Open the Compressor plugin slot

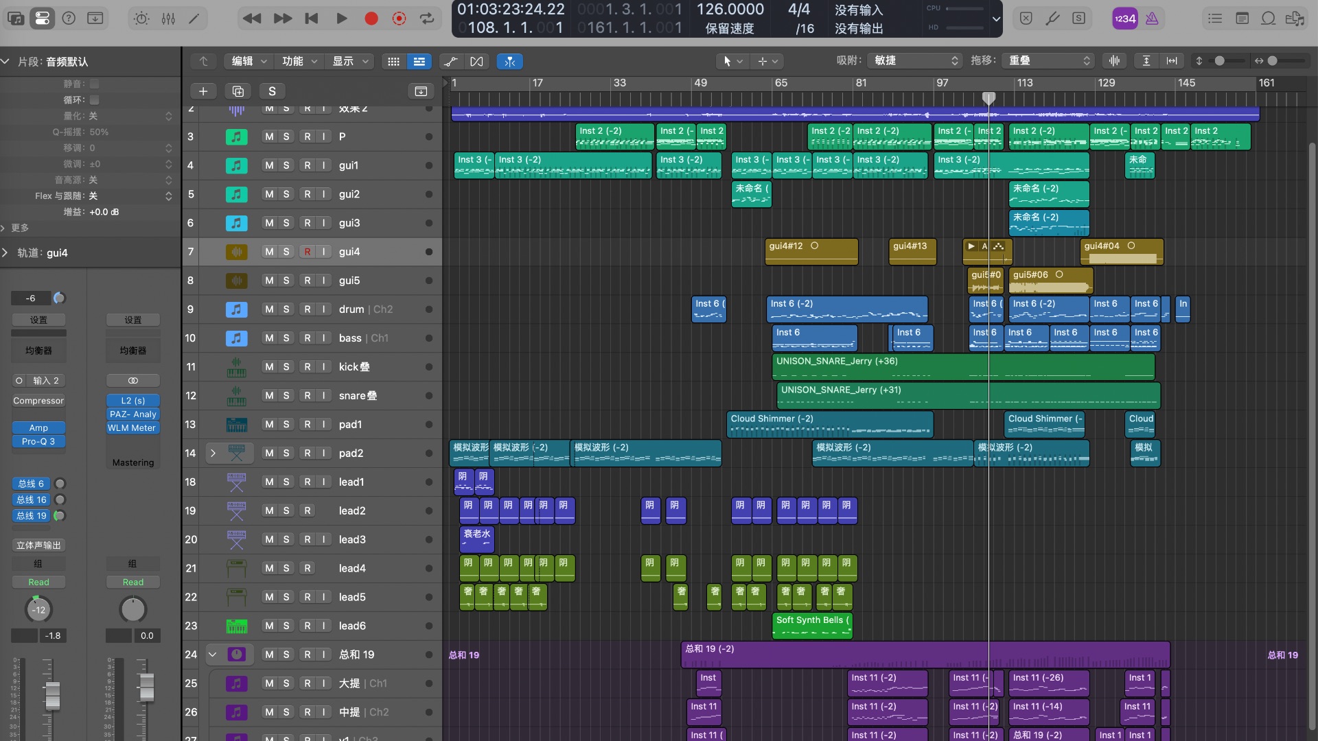[x=38, y=401]
